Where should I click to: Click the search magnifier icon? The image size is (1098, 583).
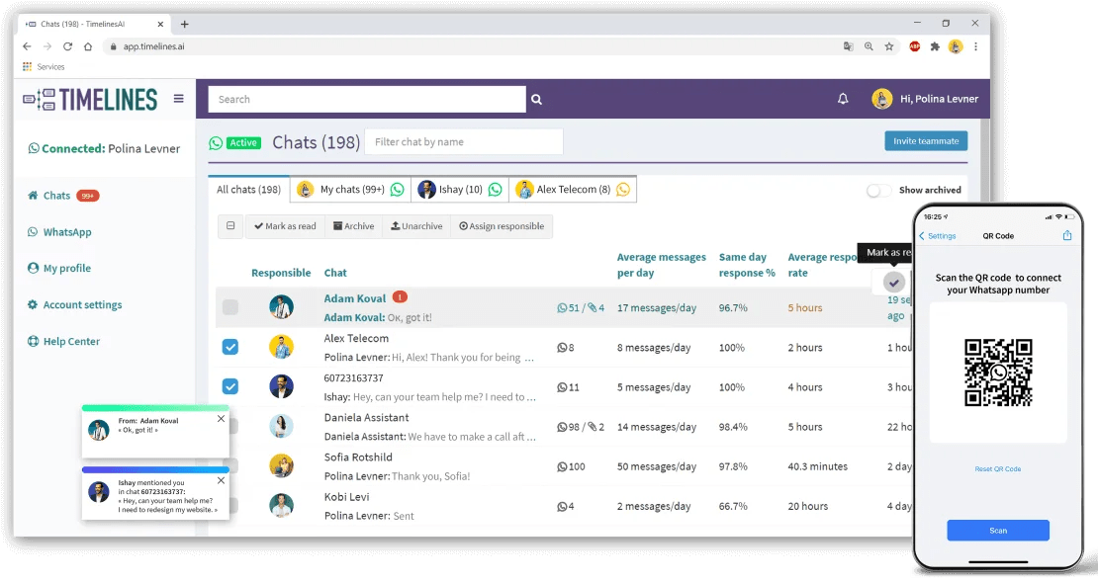point(536,99)
